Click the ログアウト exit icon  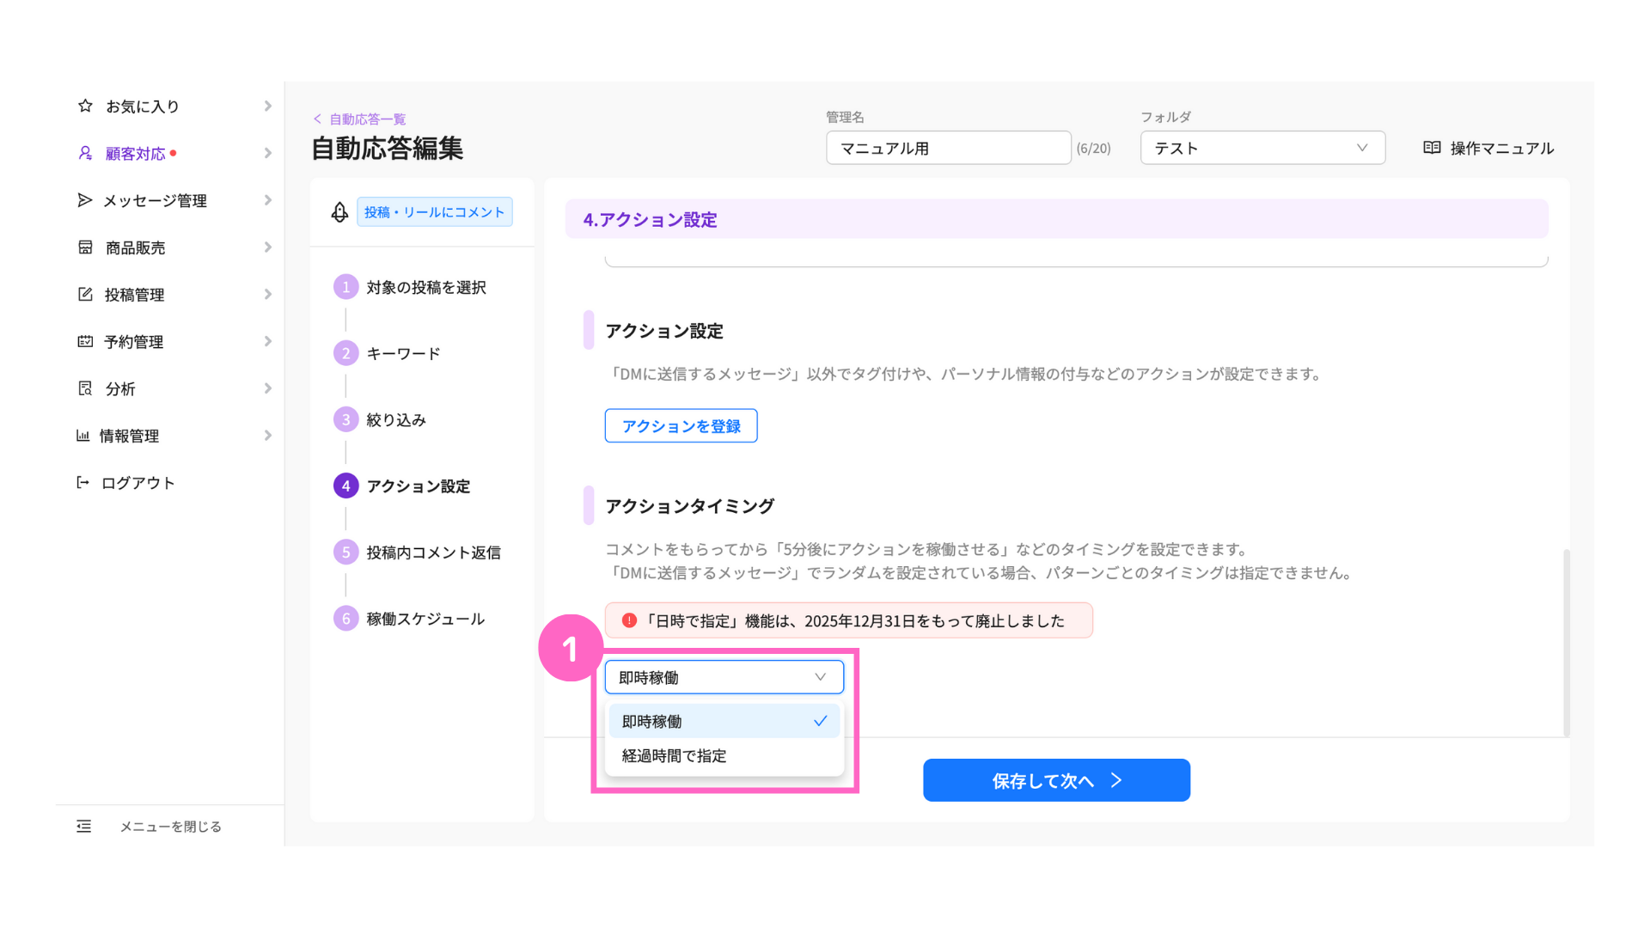(x=83, y=482)
